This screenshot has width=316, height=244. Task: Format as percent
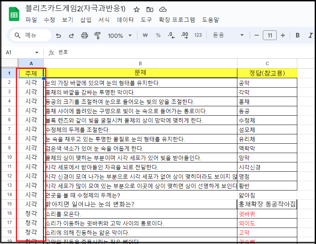click(x=158, y=36)
